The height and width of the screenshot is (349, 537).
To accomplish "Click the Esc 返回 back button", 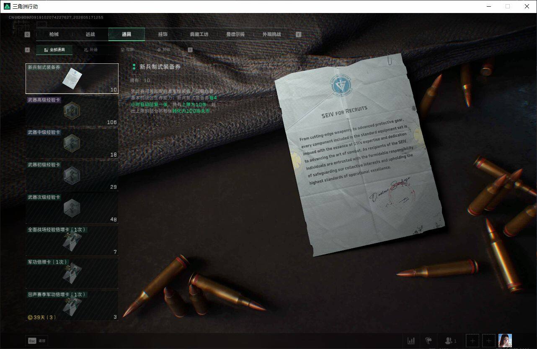I will pos(37,341).
